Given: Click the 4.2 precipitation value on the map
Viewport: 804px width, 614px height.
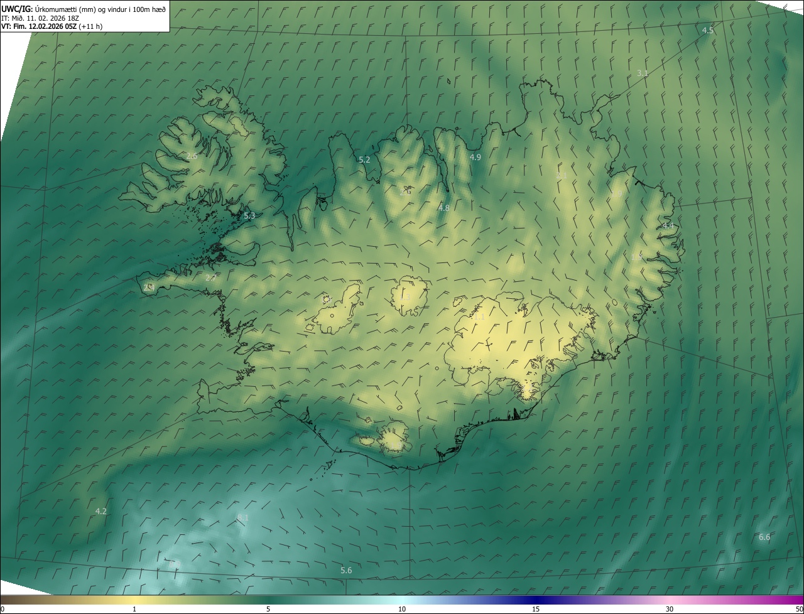Looking at the screenshot, I should 101,512.
